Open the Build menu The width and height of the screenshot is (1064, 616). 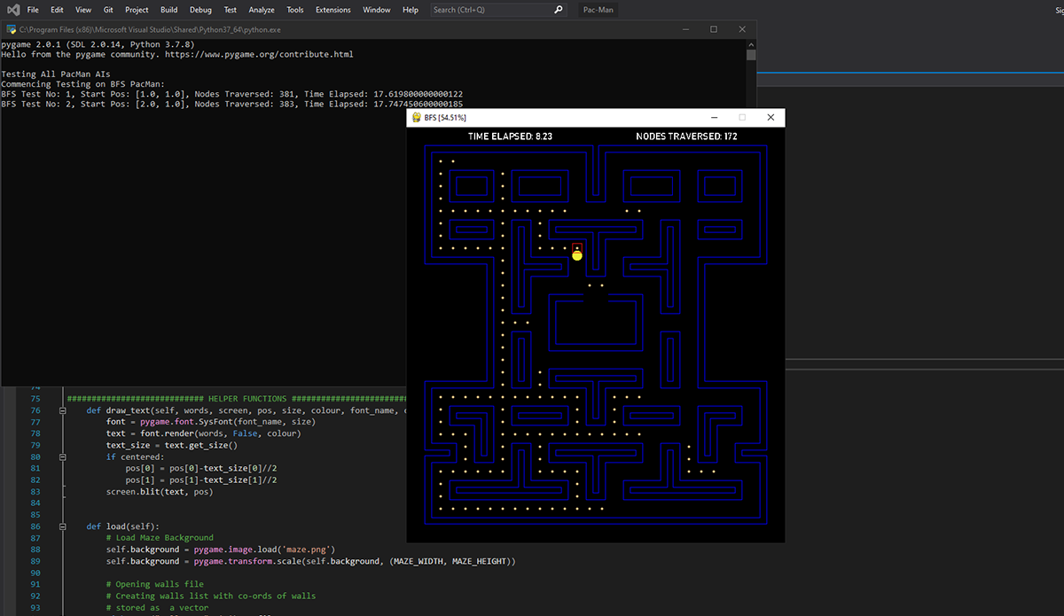click(x=168, y=10)
